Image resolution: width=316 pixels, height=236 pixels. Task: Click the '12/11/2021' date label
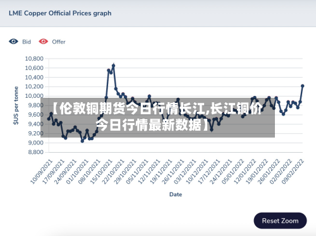coord(149,172)
